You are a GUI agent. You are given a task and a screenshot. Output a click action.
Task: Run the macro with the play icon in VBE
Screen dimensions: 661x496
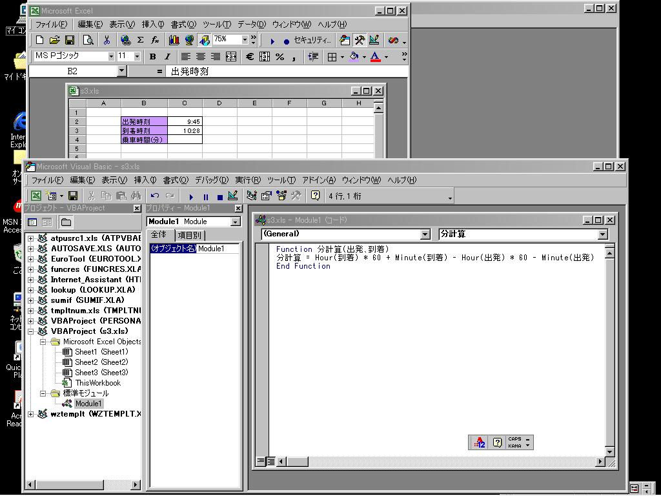coord(191,196)
